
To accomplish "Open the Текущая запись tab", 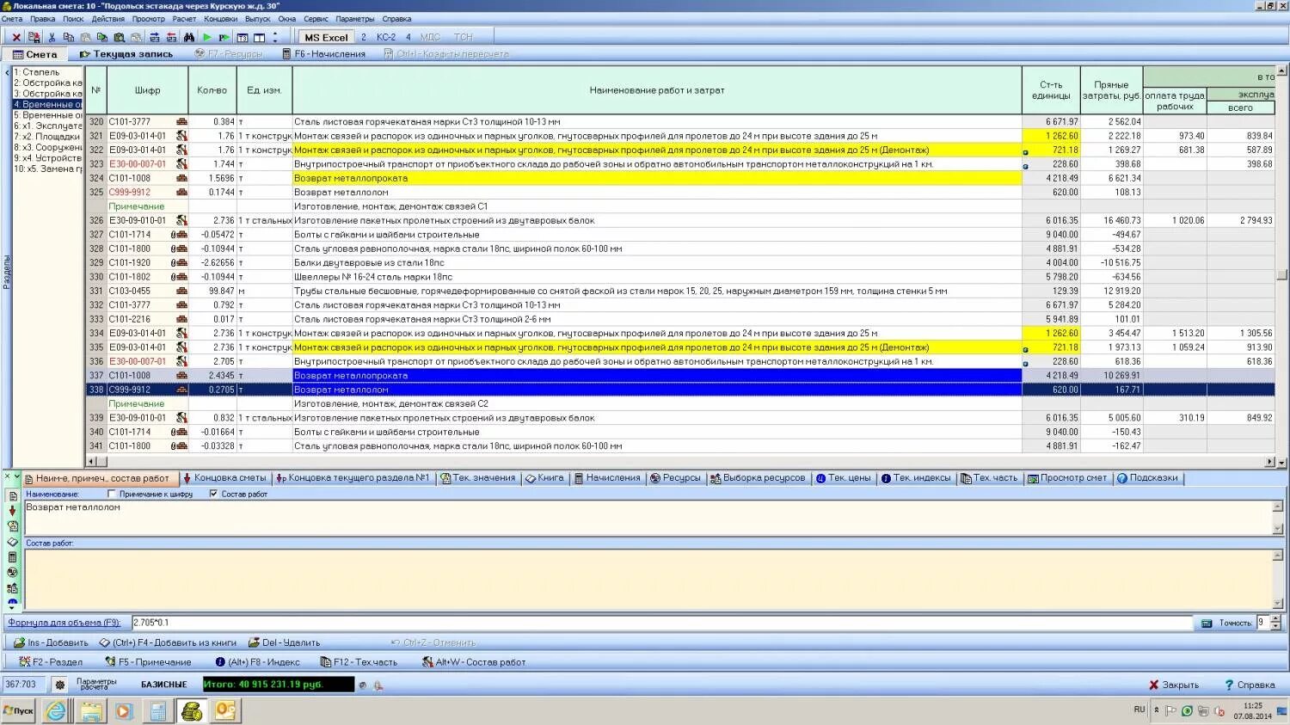I will tap(126, 54).
